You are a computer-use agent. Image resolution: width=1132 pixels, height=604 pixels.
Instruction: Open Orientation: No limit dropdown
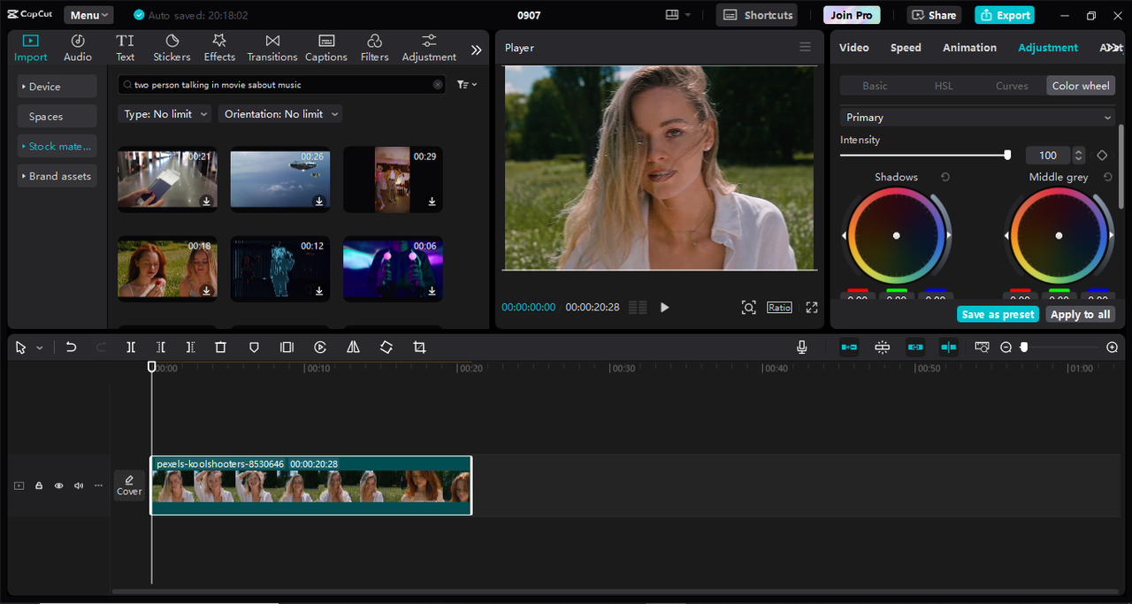279,114
